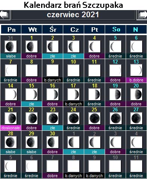Open the moon icon for June 1
This screenshot has width=147, height=179.
[31, 46]
